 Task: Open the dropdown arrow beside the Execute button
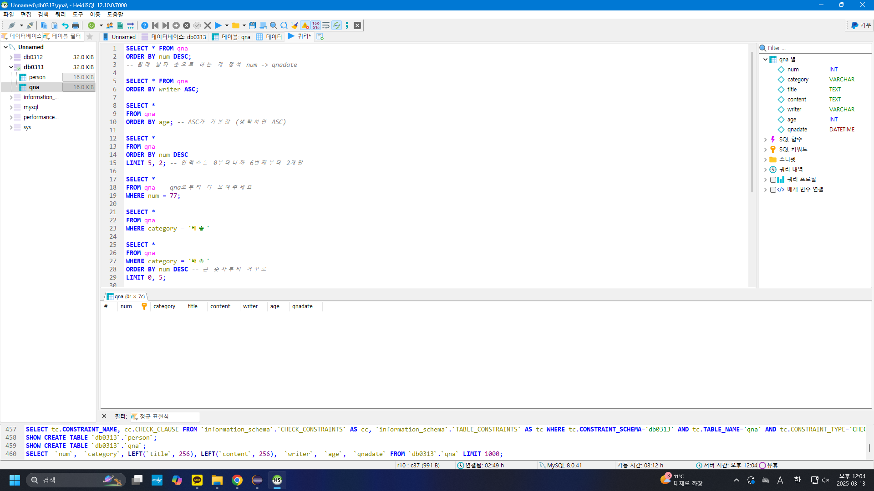click(x=227, y=25)
